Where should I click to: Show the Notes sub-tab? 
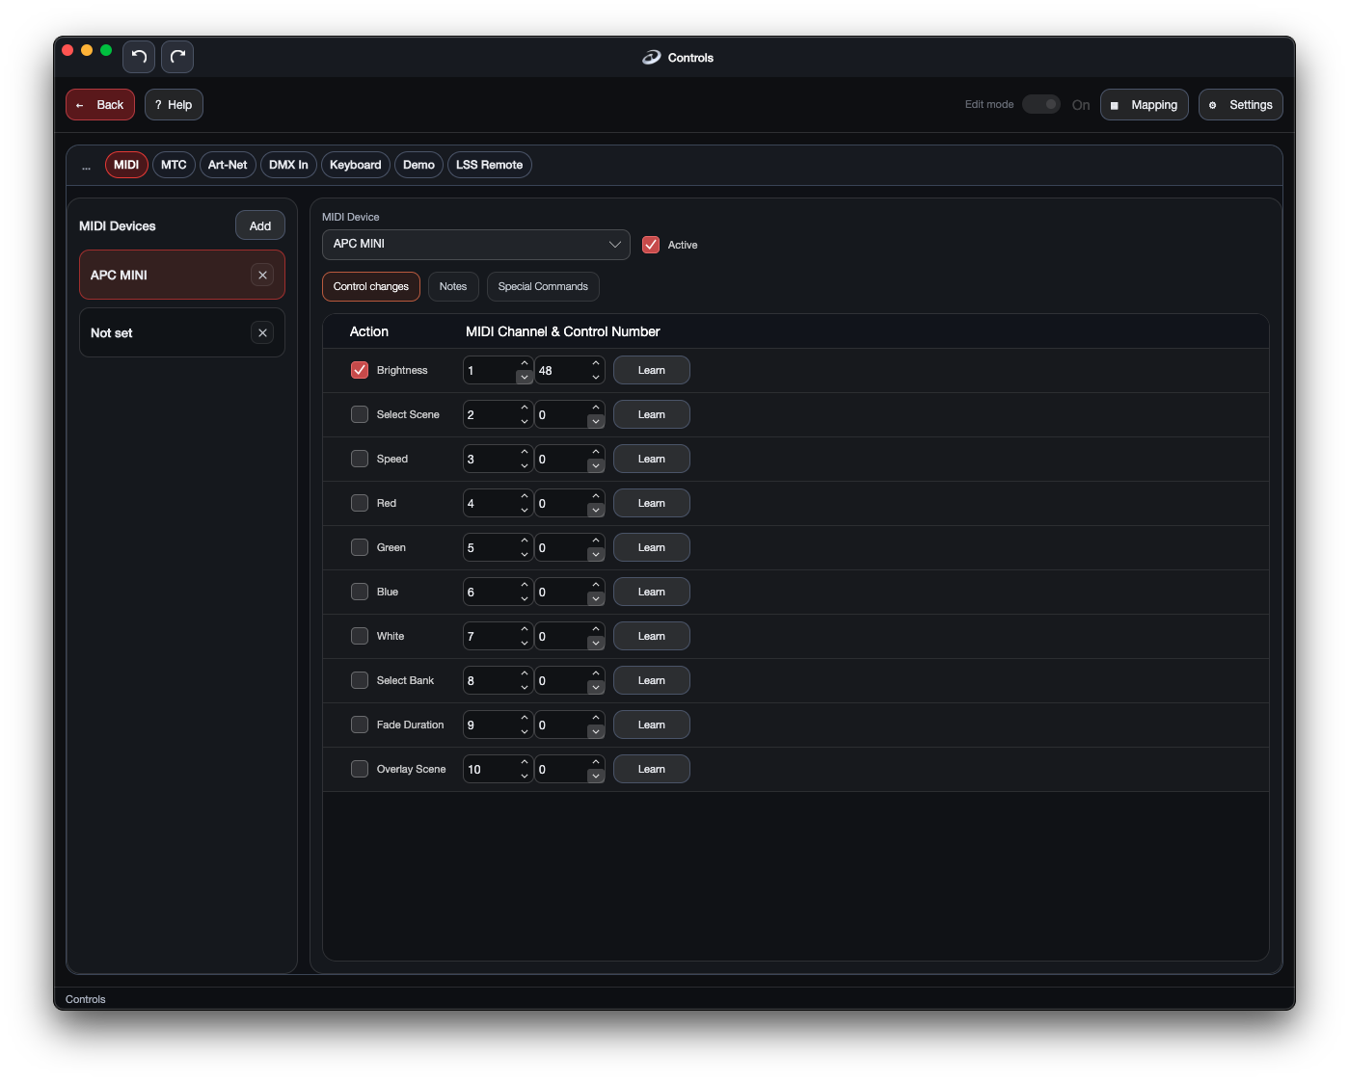[453, 286]
